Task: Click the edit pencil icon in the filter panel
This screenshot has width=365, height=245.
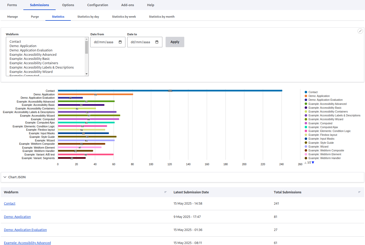Action: click(360, 31)
